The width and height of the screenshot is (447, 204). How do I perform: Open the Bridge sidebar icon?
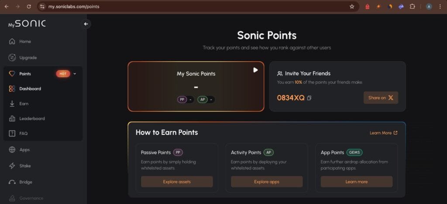click(x=12, y=182)
